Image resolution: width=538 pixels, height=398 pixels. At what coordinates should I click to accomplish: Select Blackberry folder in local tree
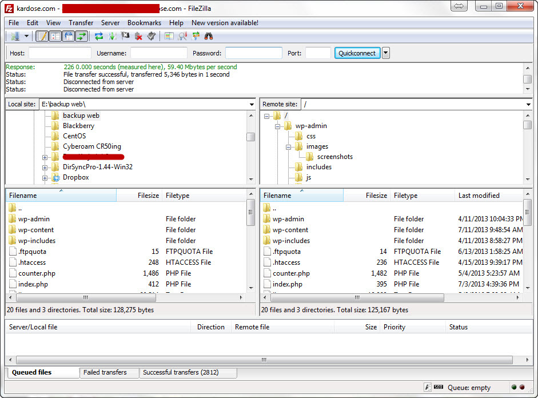click(78, 126)
